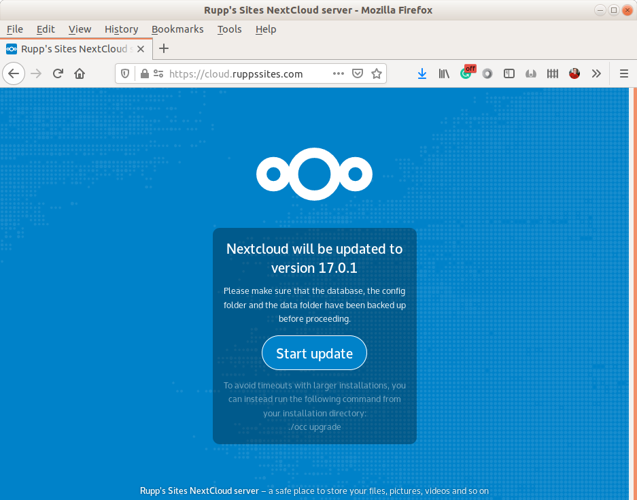Click the gray circular extension icon
This screenshot has width=637, height=500.
pyautogui.click(x=487, y=73)
